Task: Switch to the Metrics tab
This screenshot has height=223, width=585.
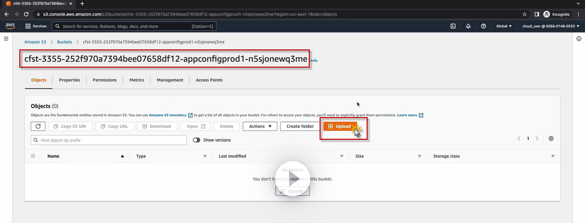Action: point(137,80)
